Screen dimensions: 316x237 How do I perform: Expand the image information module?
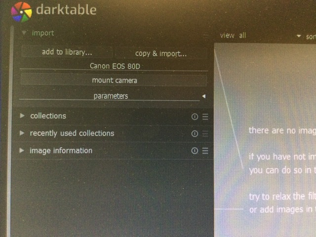point(22,150)
